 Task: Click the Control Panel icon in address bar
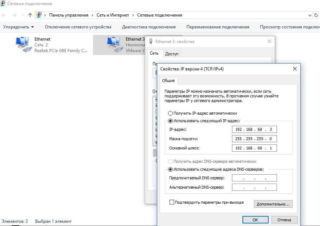39,15
